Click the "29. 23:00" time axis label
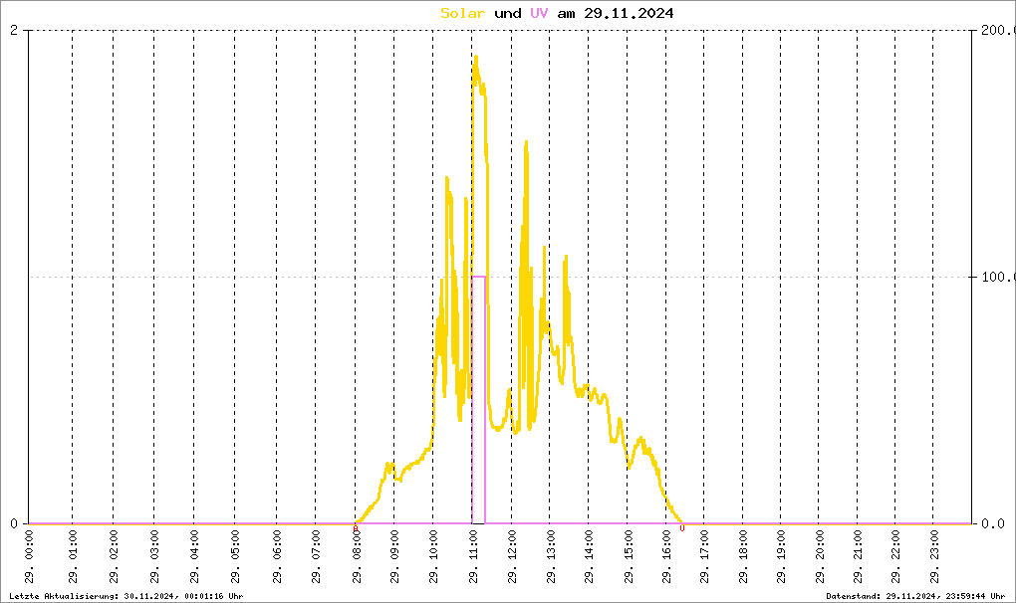1016x603 pixels. point(933,556)
